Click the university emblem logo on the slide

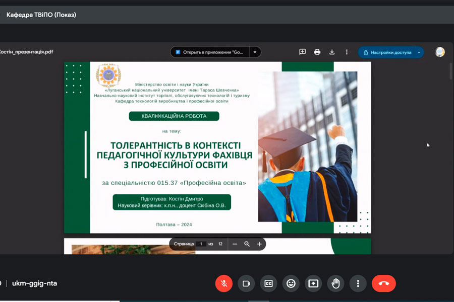[x=108, y=75]
